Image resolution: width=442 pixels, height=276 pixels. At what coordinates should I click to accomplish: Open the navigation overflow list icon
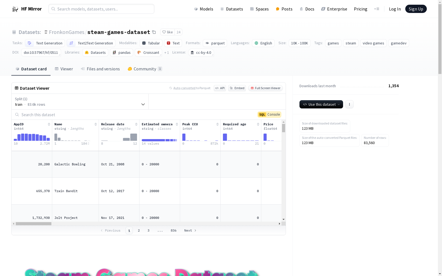pyautogui.click(x=377, y=9)
